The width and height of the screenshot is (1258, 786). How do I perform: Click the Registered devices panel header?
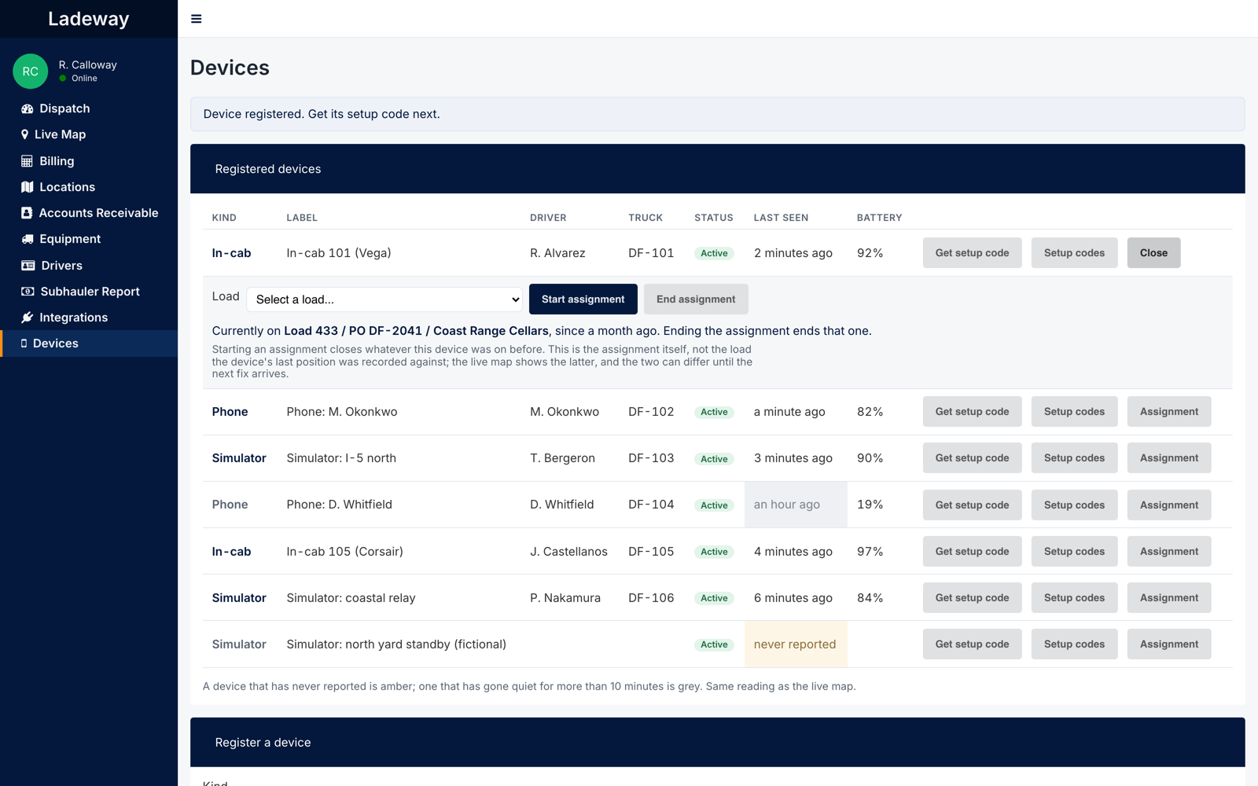[717, 169]
